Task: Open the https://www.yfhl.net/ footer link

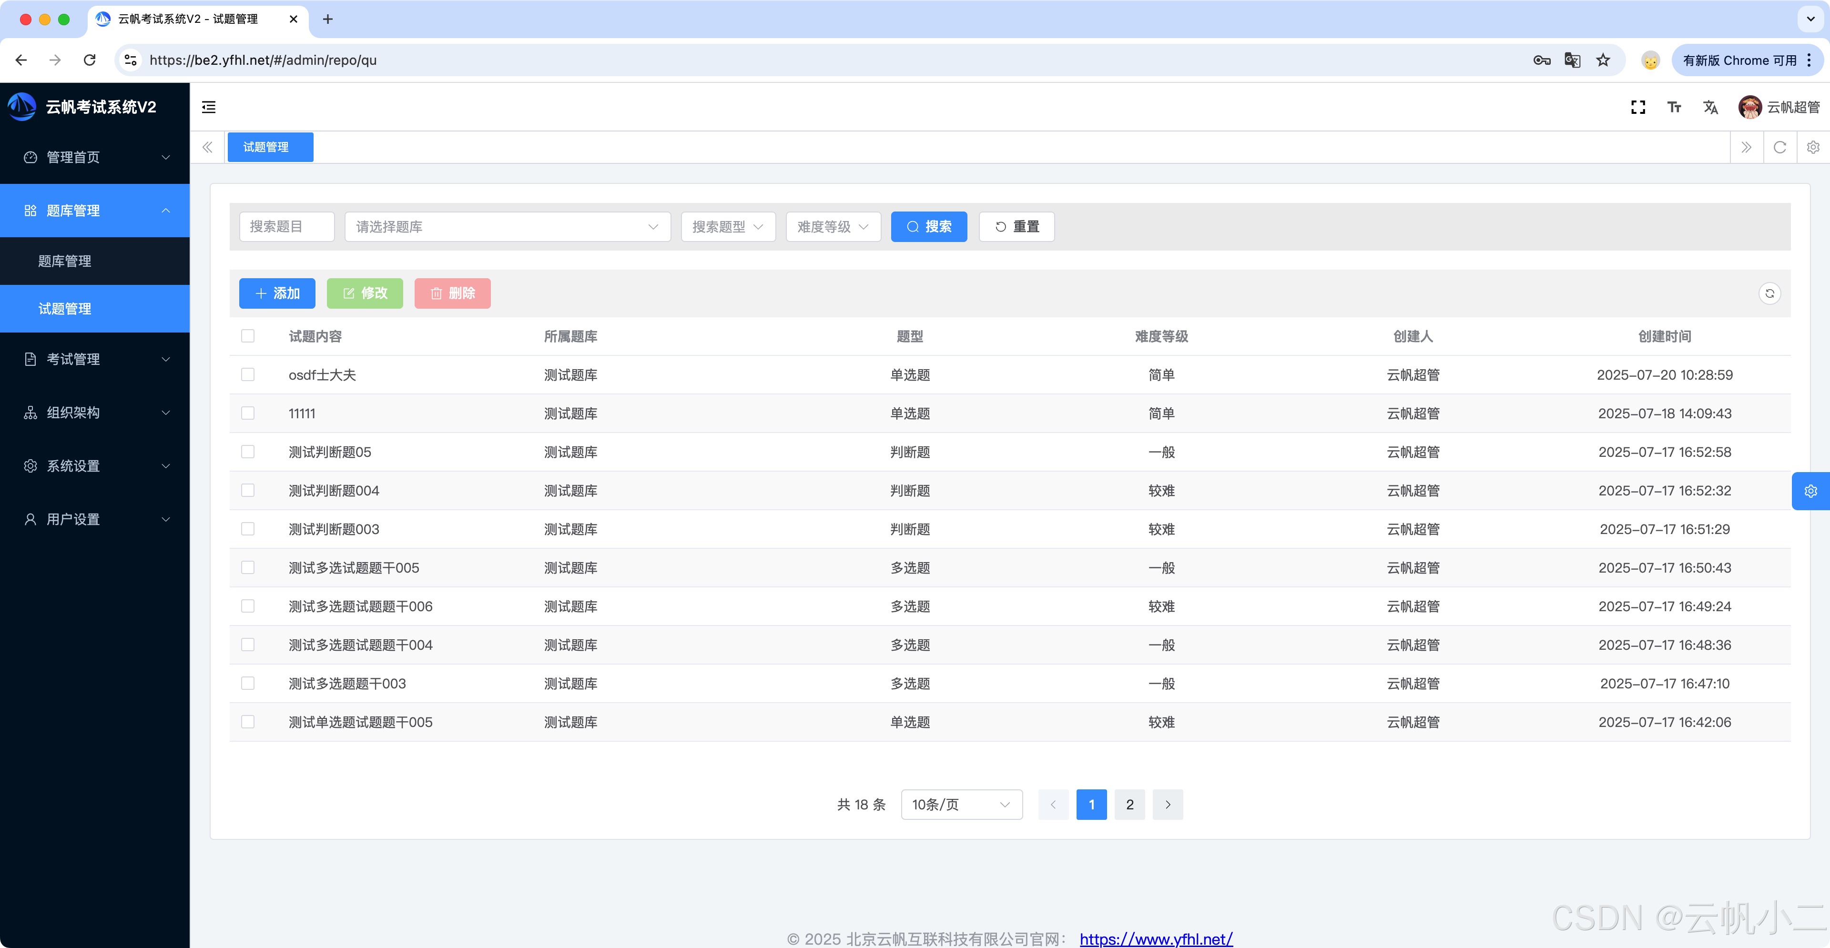Action: pyautogui.click(x=1156, y=939)
